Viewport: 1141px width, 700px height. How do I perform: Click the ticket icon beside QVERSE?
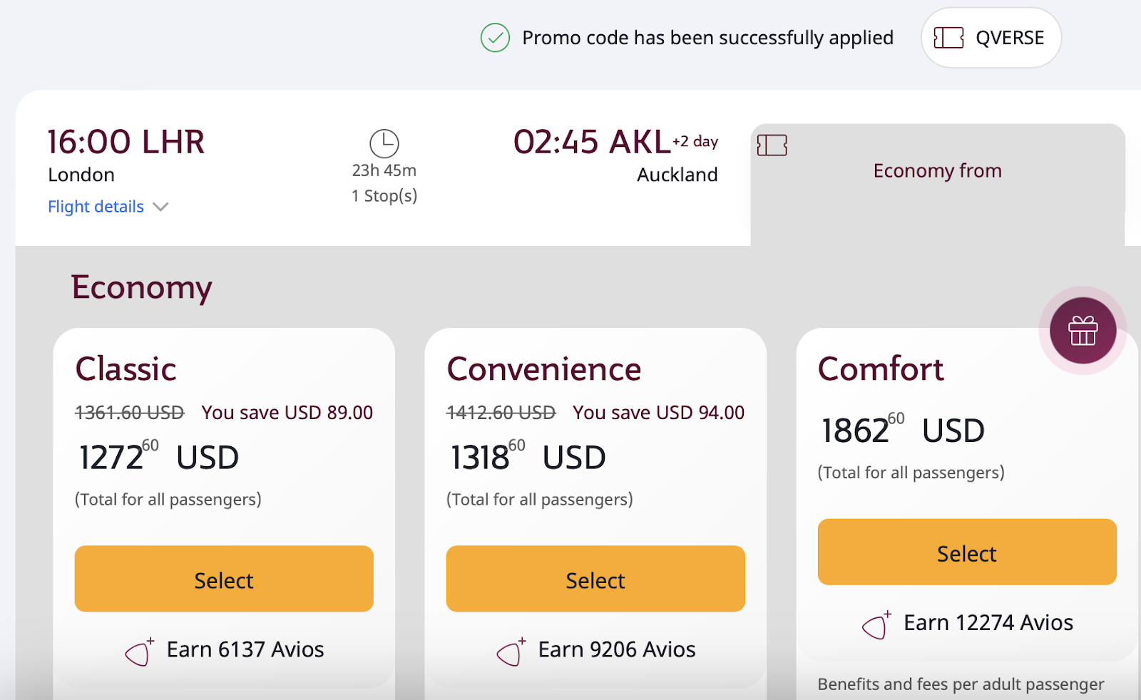coord(948,38)
